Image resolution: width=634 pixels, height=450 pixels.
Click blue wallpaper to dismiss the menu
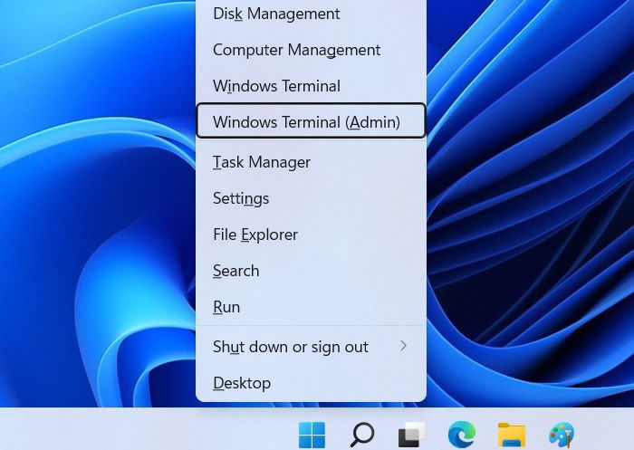[97, 202]
